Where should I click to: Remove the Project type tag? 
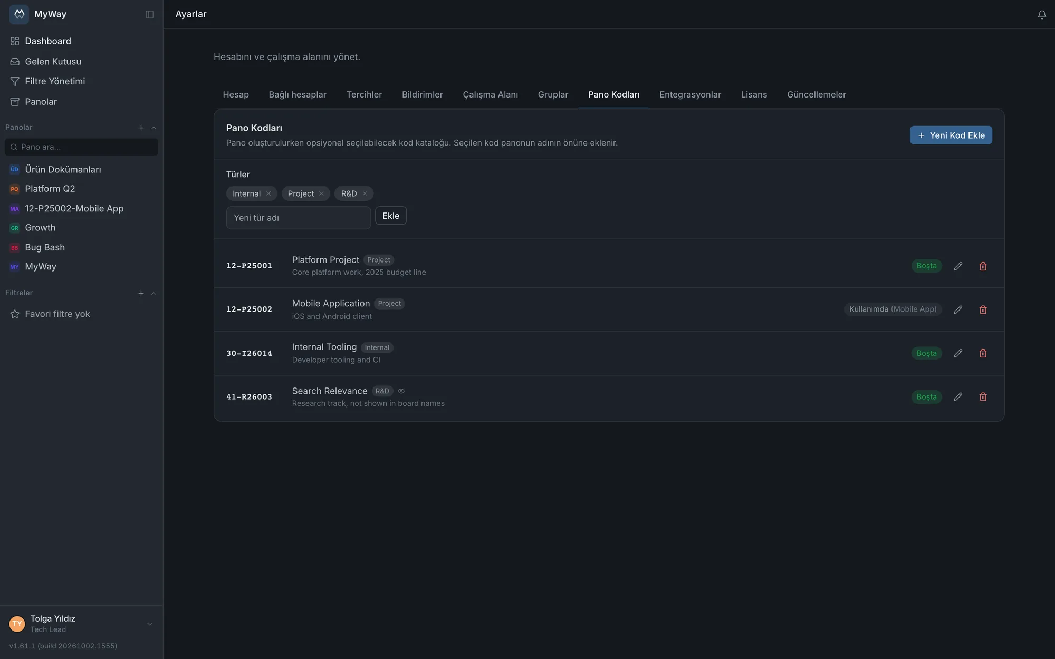click(x=321, y=193)
